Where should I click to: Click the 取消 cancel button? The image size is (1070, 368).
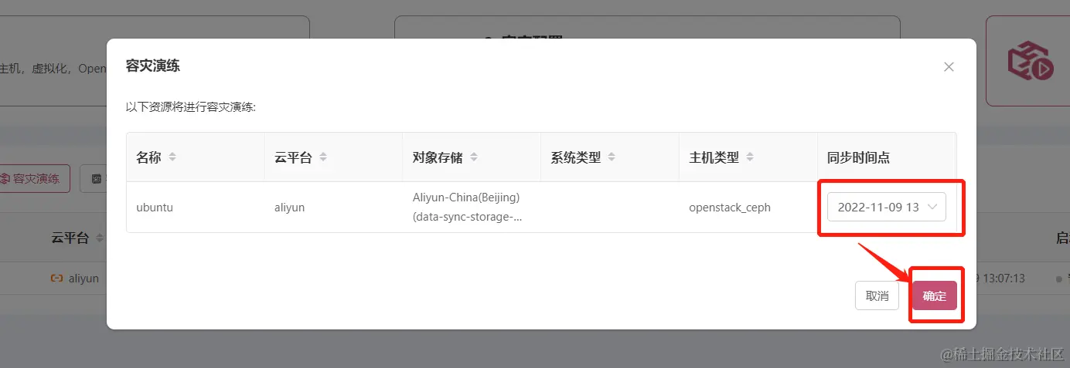[x=877, y=295]
